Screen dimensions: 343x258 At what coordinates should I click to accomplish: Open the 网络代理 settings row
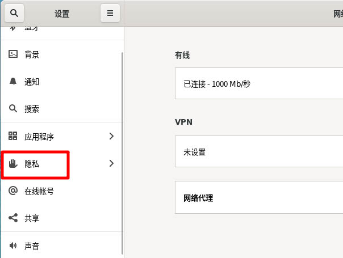(x=259, y=198)
